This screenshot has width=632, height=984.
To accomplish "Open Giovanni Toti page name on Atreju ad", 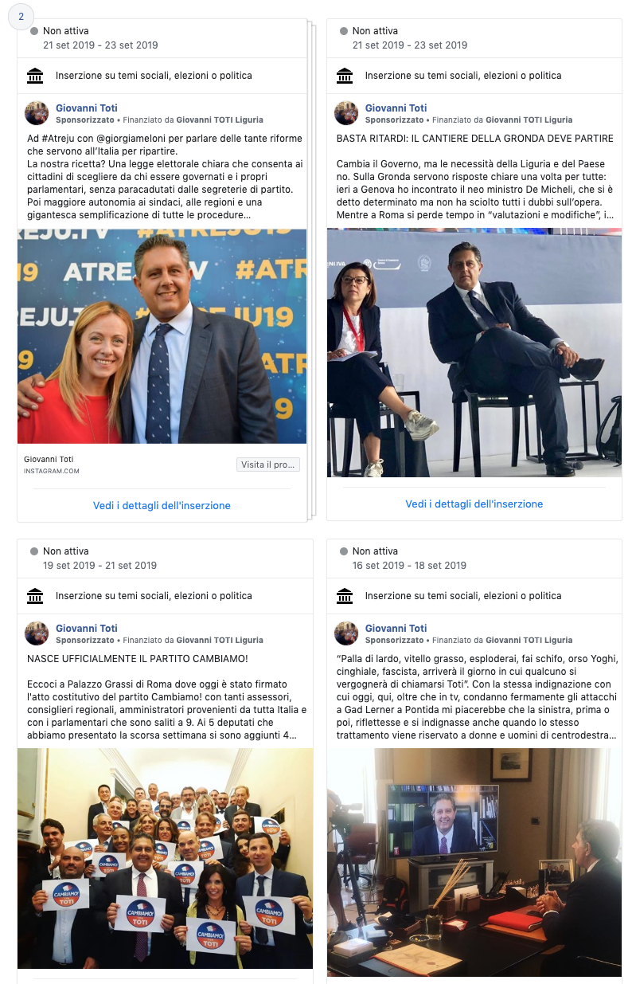I will coord(87,108).
